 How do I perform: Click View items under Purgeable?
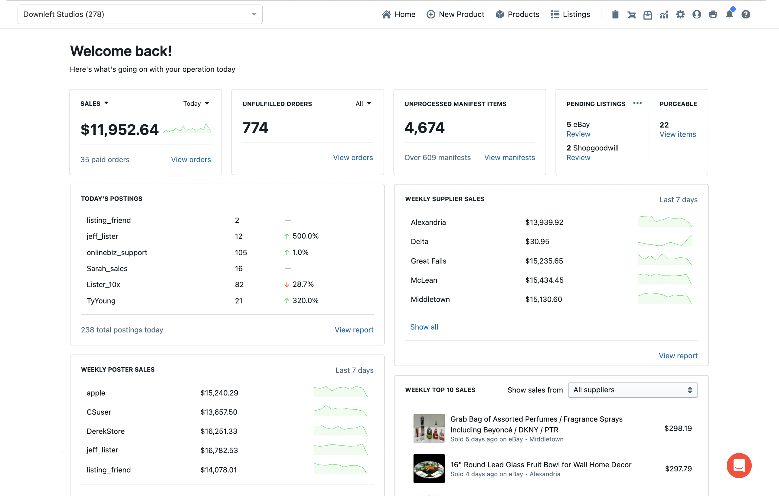click(678, 134)
